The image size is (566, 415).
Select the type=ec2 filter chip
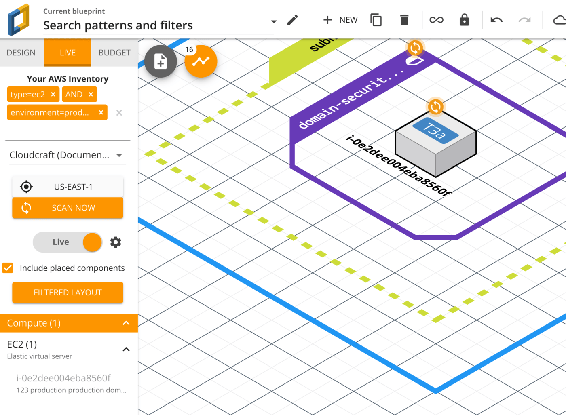click(x=27, y=94)
